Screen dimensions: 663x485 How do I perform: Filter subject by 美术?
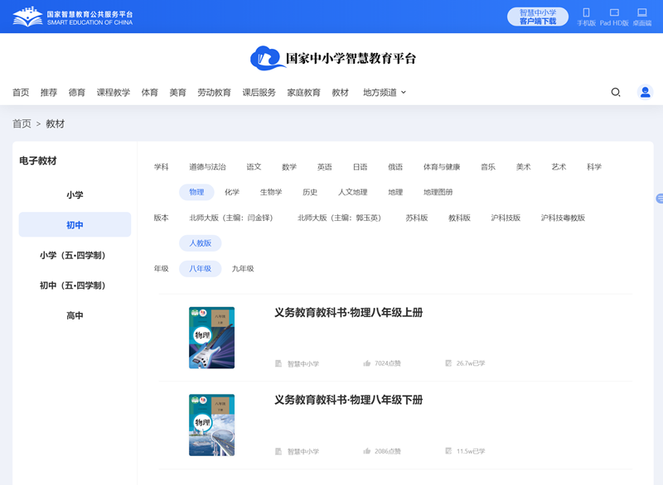point(524,167)
